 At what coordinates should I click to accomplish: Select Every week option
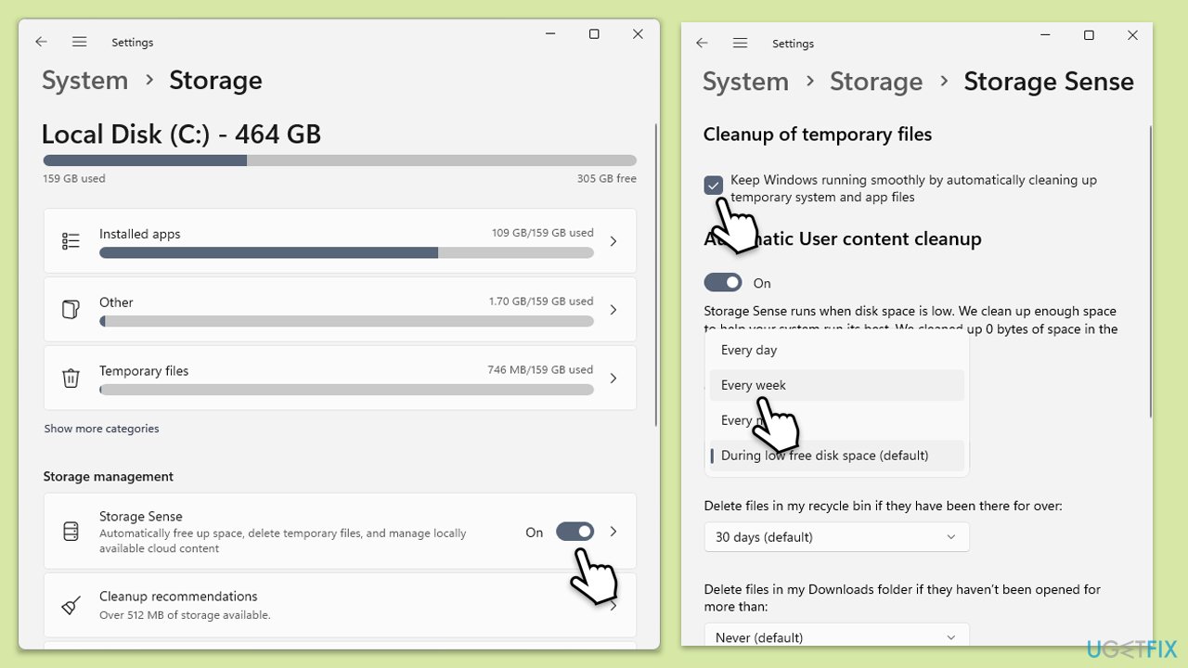tap(836, 385)
